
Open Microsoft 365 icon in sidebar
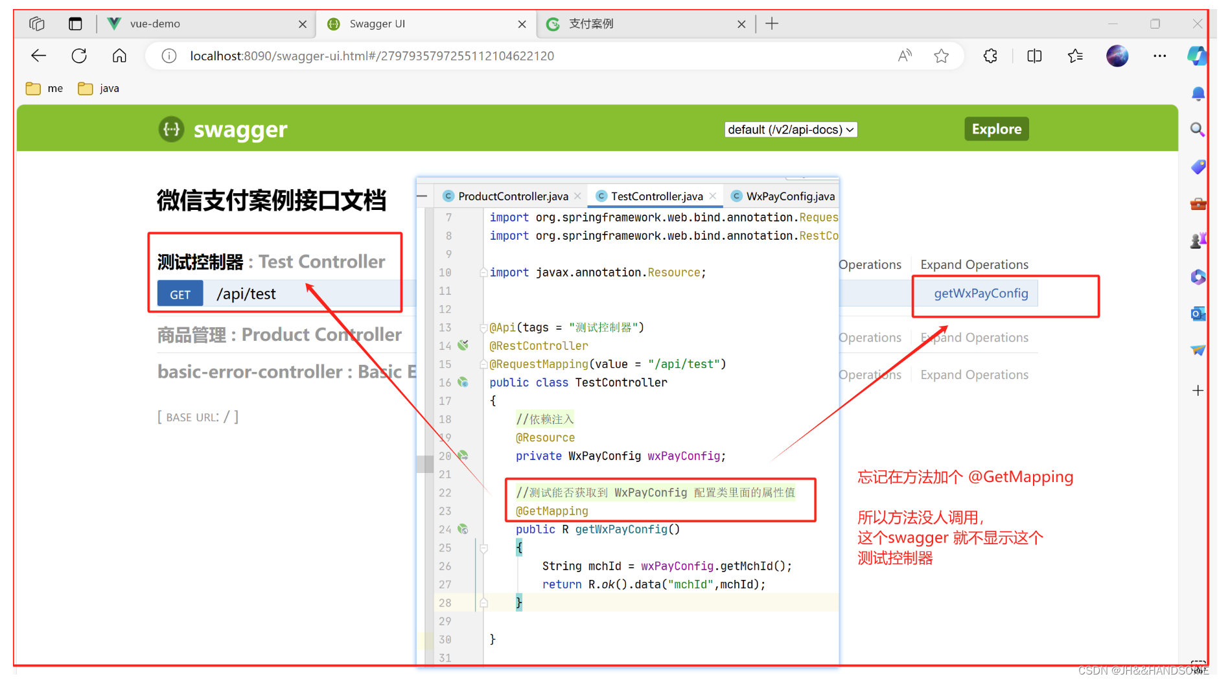click(1198, 277)
